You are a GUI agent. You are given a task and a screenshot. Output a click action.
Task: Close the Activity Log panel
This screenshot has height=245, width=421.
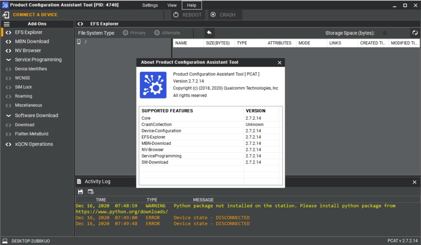414,182
